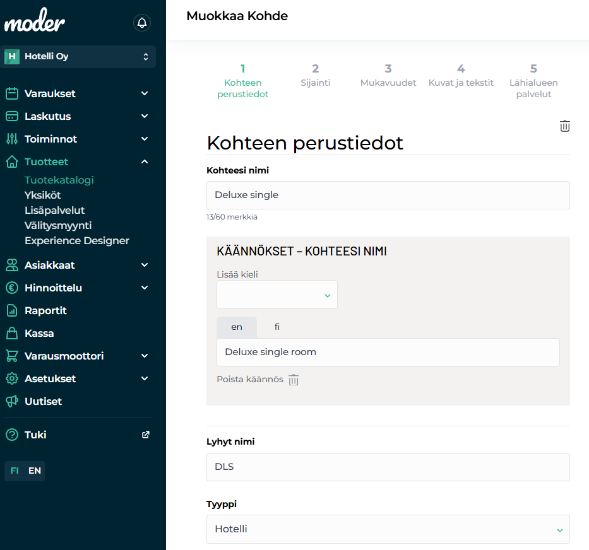Collapse the Tuotteet section
589x550 pixels.
click(x=145, y=161)
